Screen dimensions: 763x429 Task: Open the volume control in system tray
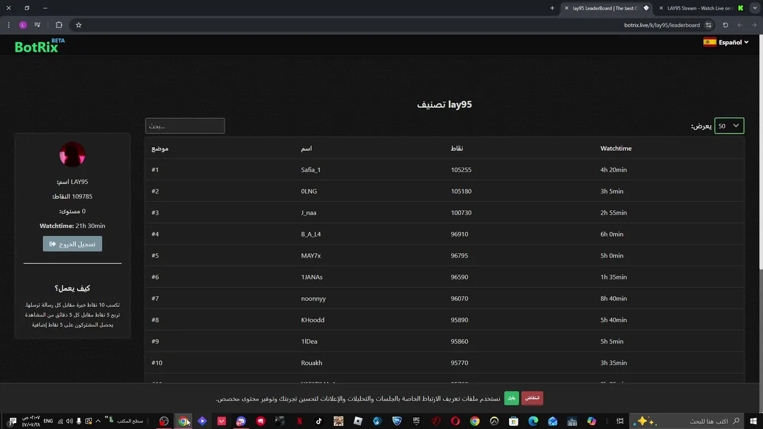[70, 421]
